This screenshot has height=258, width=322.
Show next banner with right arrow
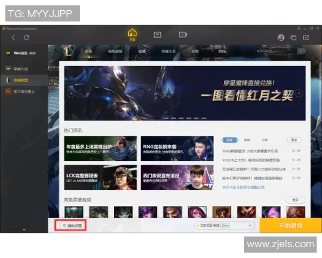299,94
